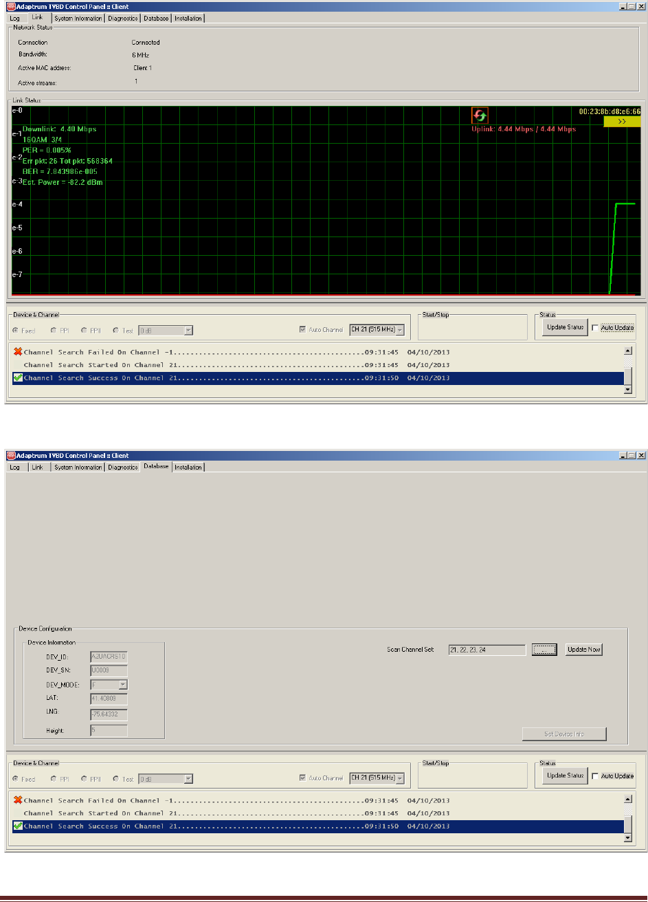This screenshot has width=648, height=902.
Task: Open the Log tab in the upper window
Action: 14,19
